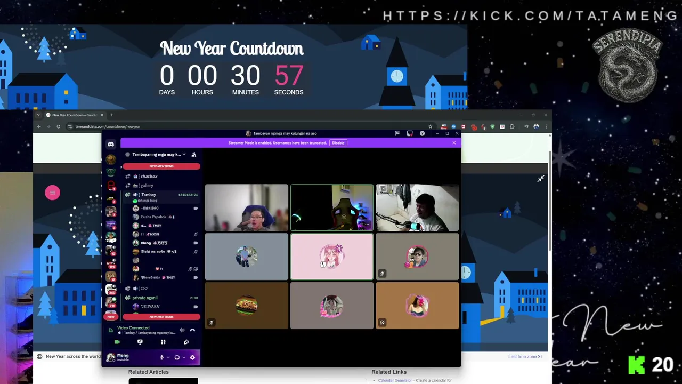The image size is (682, 384).
Task: Select the New Year Countdown Chrome tab
Action: 75,115
